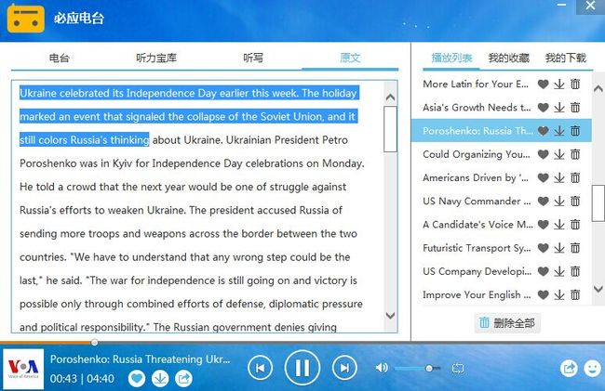Download 'More Latin for Your E...' track
The width and height of the screenshot is (605, 391).
559,84
